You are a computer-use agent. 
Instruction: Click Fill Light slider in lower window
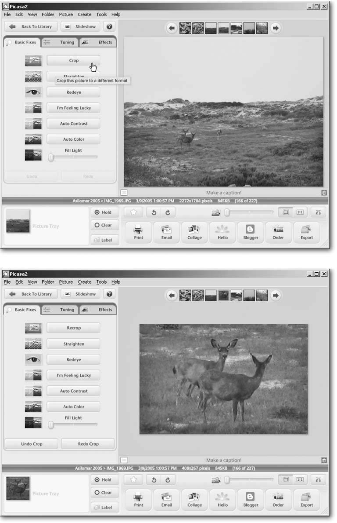point(73,424)
